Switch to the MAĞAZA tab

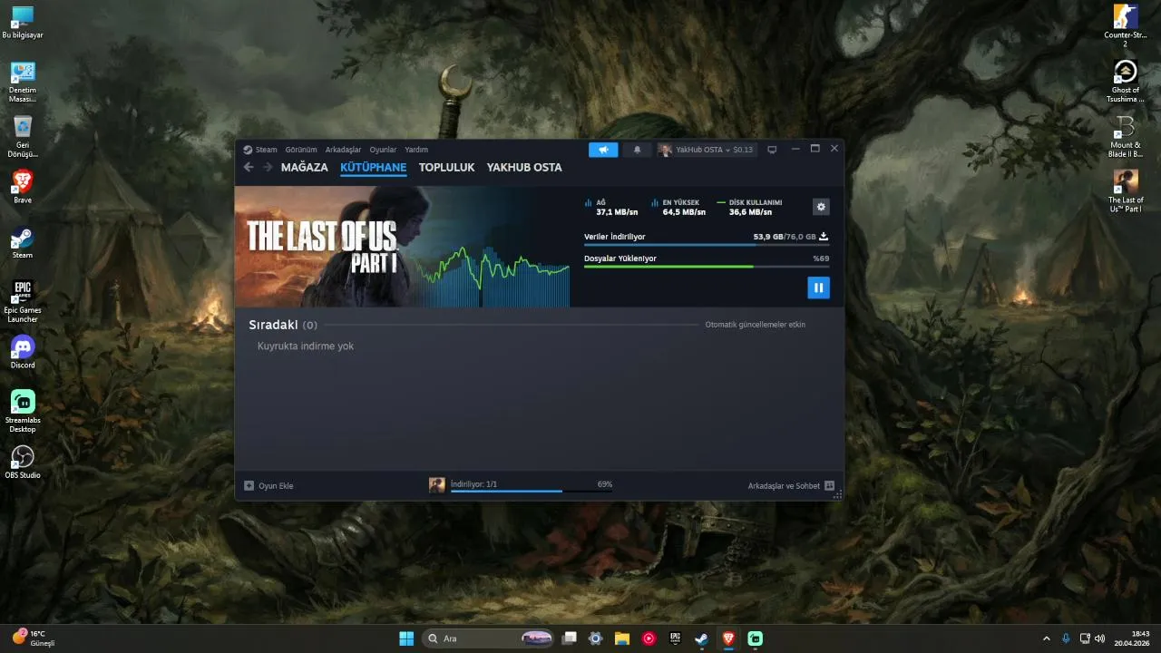305,168
